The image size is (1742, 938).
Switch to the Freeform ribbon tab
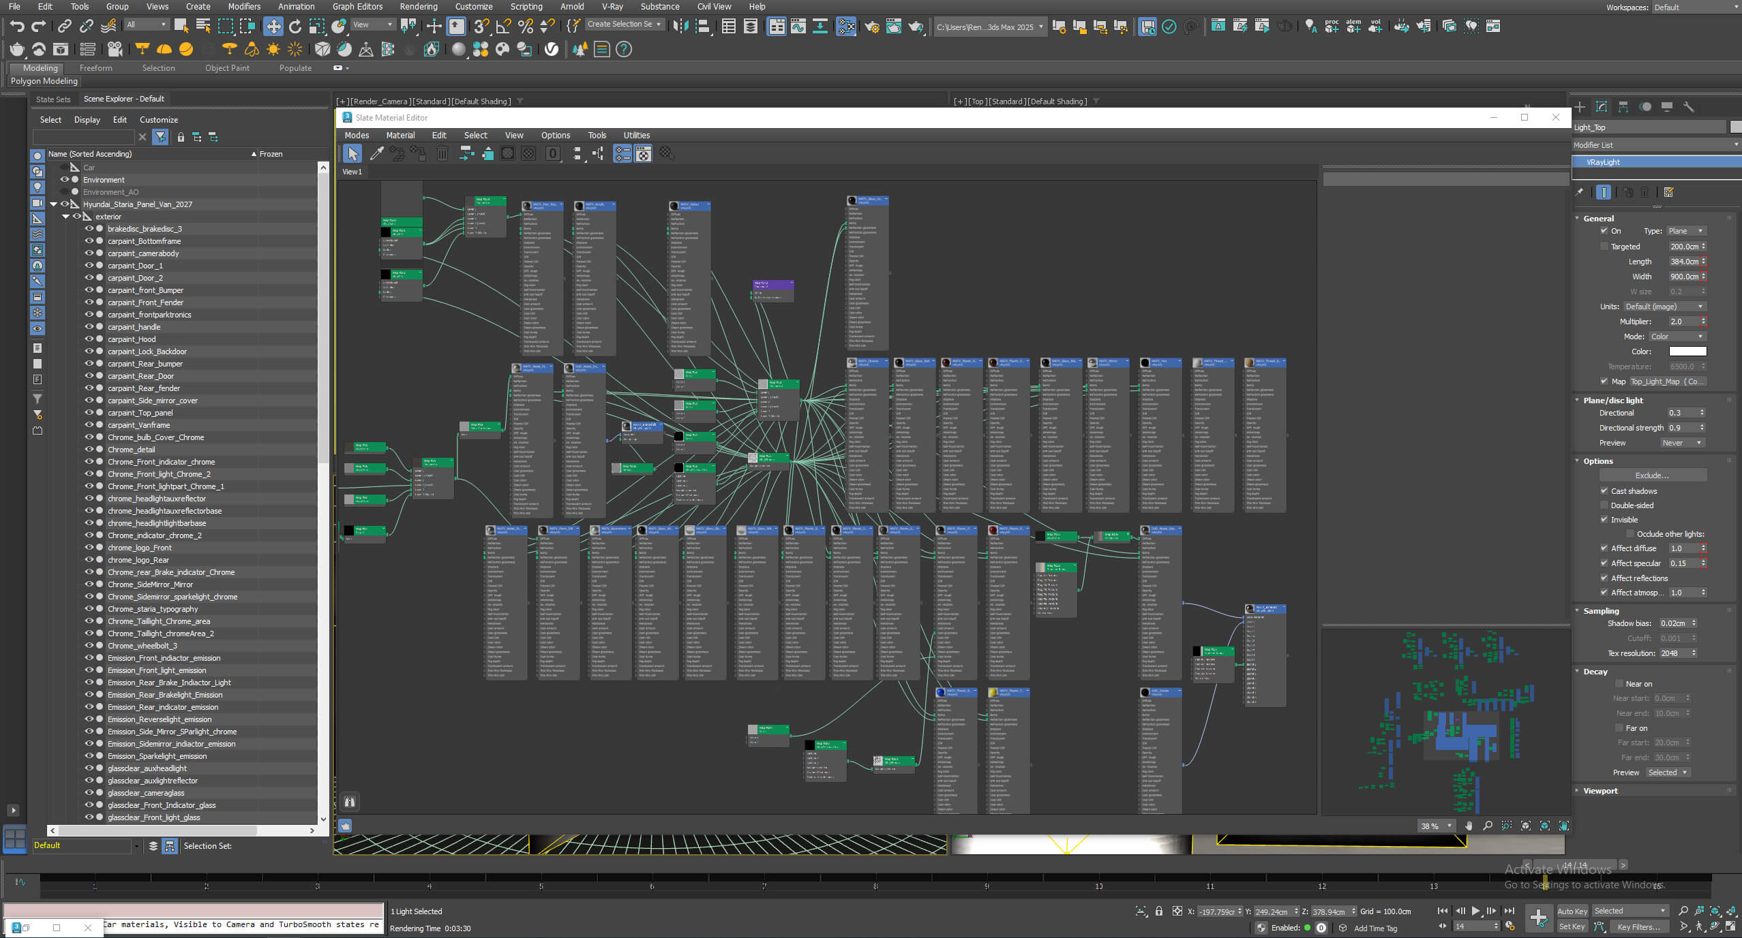[x=95, y=68]
